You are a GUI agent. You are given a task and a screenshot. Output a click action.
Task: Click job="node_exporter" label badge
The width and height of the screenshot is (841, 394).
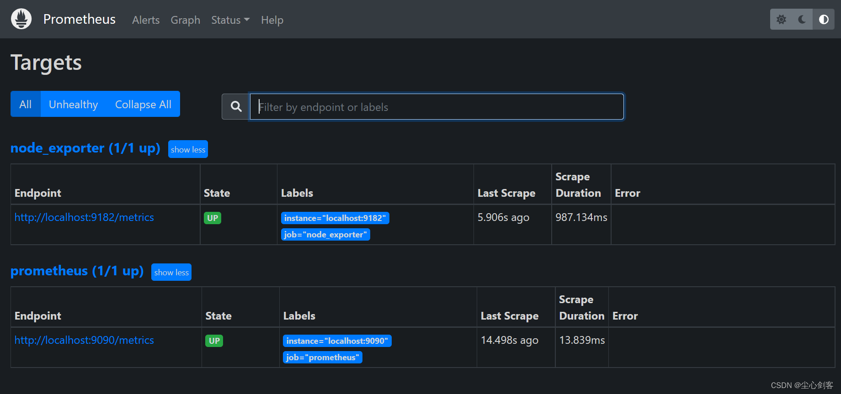[325, 235]
